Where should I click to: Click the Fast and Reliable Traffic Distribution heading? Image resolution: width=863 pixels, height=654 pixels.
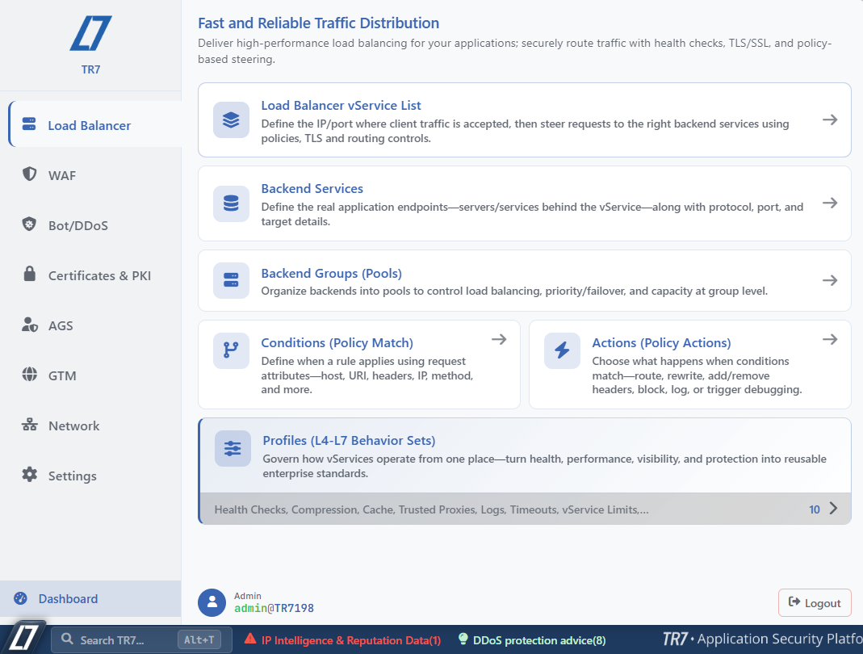[x=318, y=23]
